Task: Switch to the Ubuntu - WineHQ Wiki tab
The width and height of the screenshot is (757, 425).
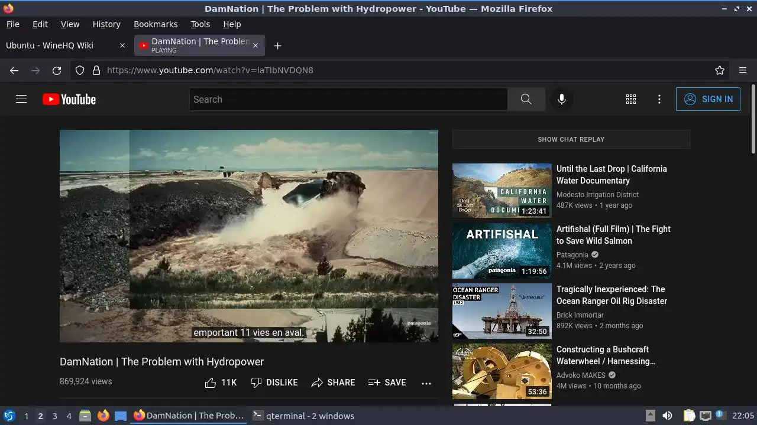Action: pos(65,45)
